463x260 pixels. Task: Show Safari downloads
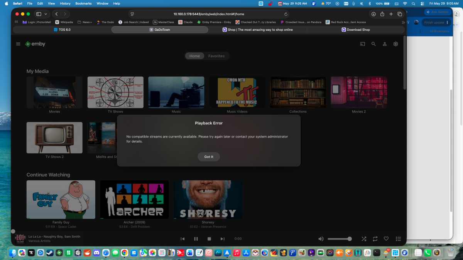(x=373, y=14)
